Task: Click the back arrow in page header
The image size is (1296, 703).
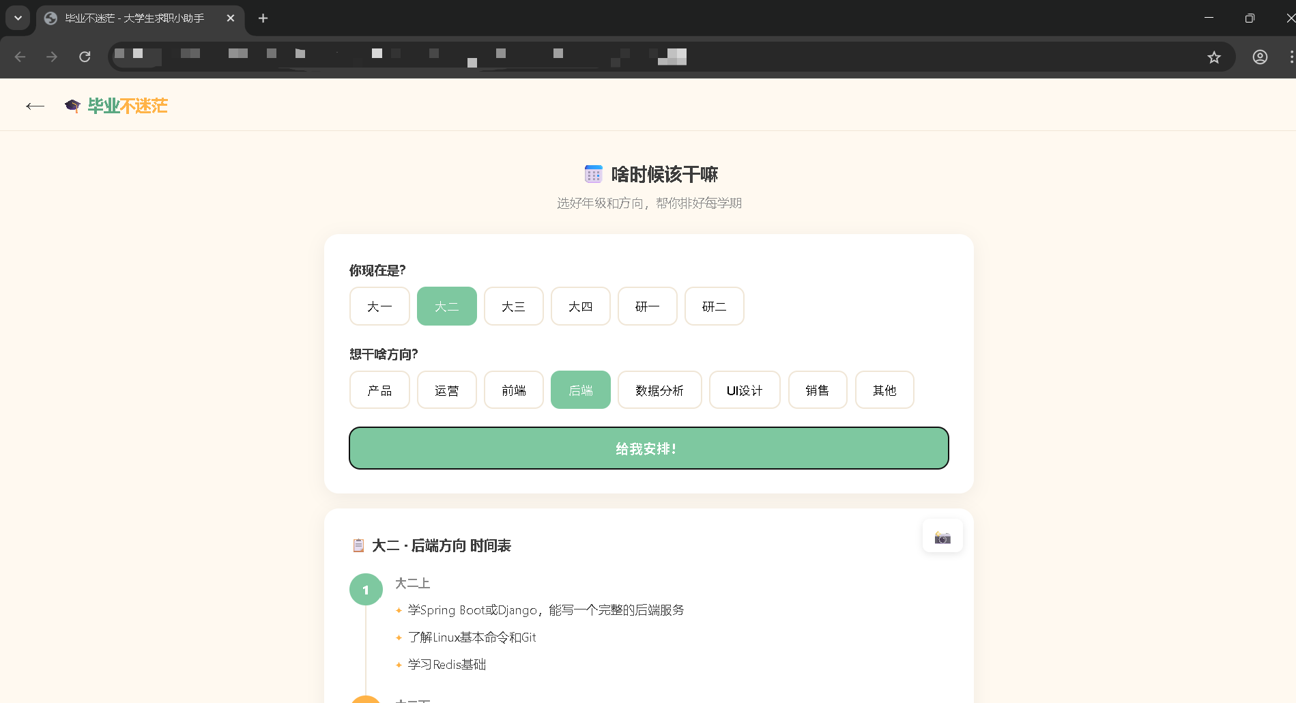Action: (x=35, y=106)
